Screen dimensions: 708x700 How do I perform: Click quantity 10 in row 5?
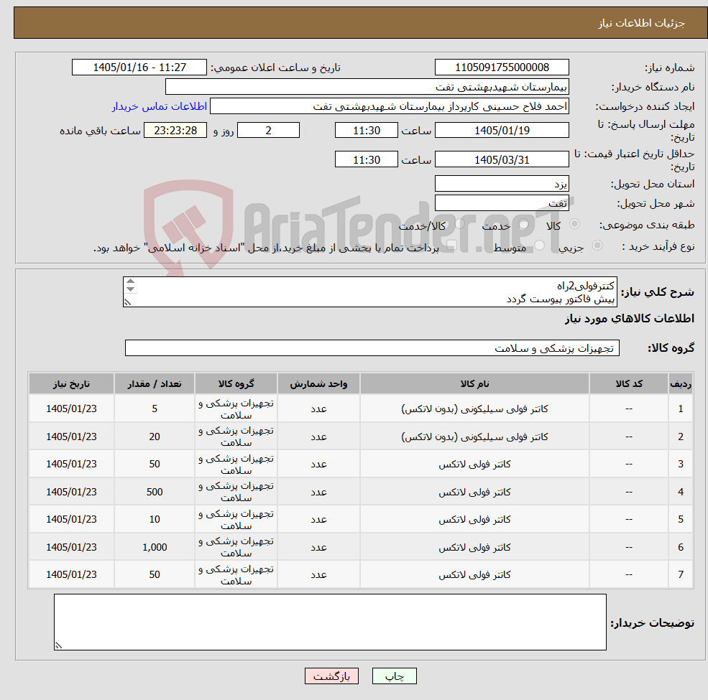pyautogui.click(x=155, y=519)
